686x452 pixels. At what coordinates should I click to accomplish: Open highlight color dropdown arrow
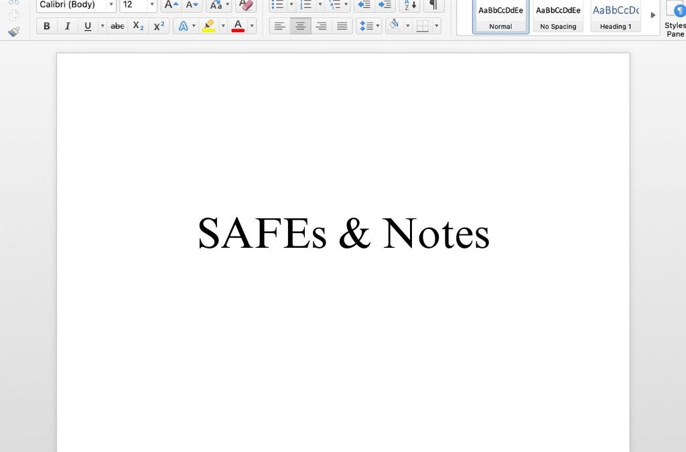click(x=223, y=26)
